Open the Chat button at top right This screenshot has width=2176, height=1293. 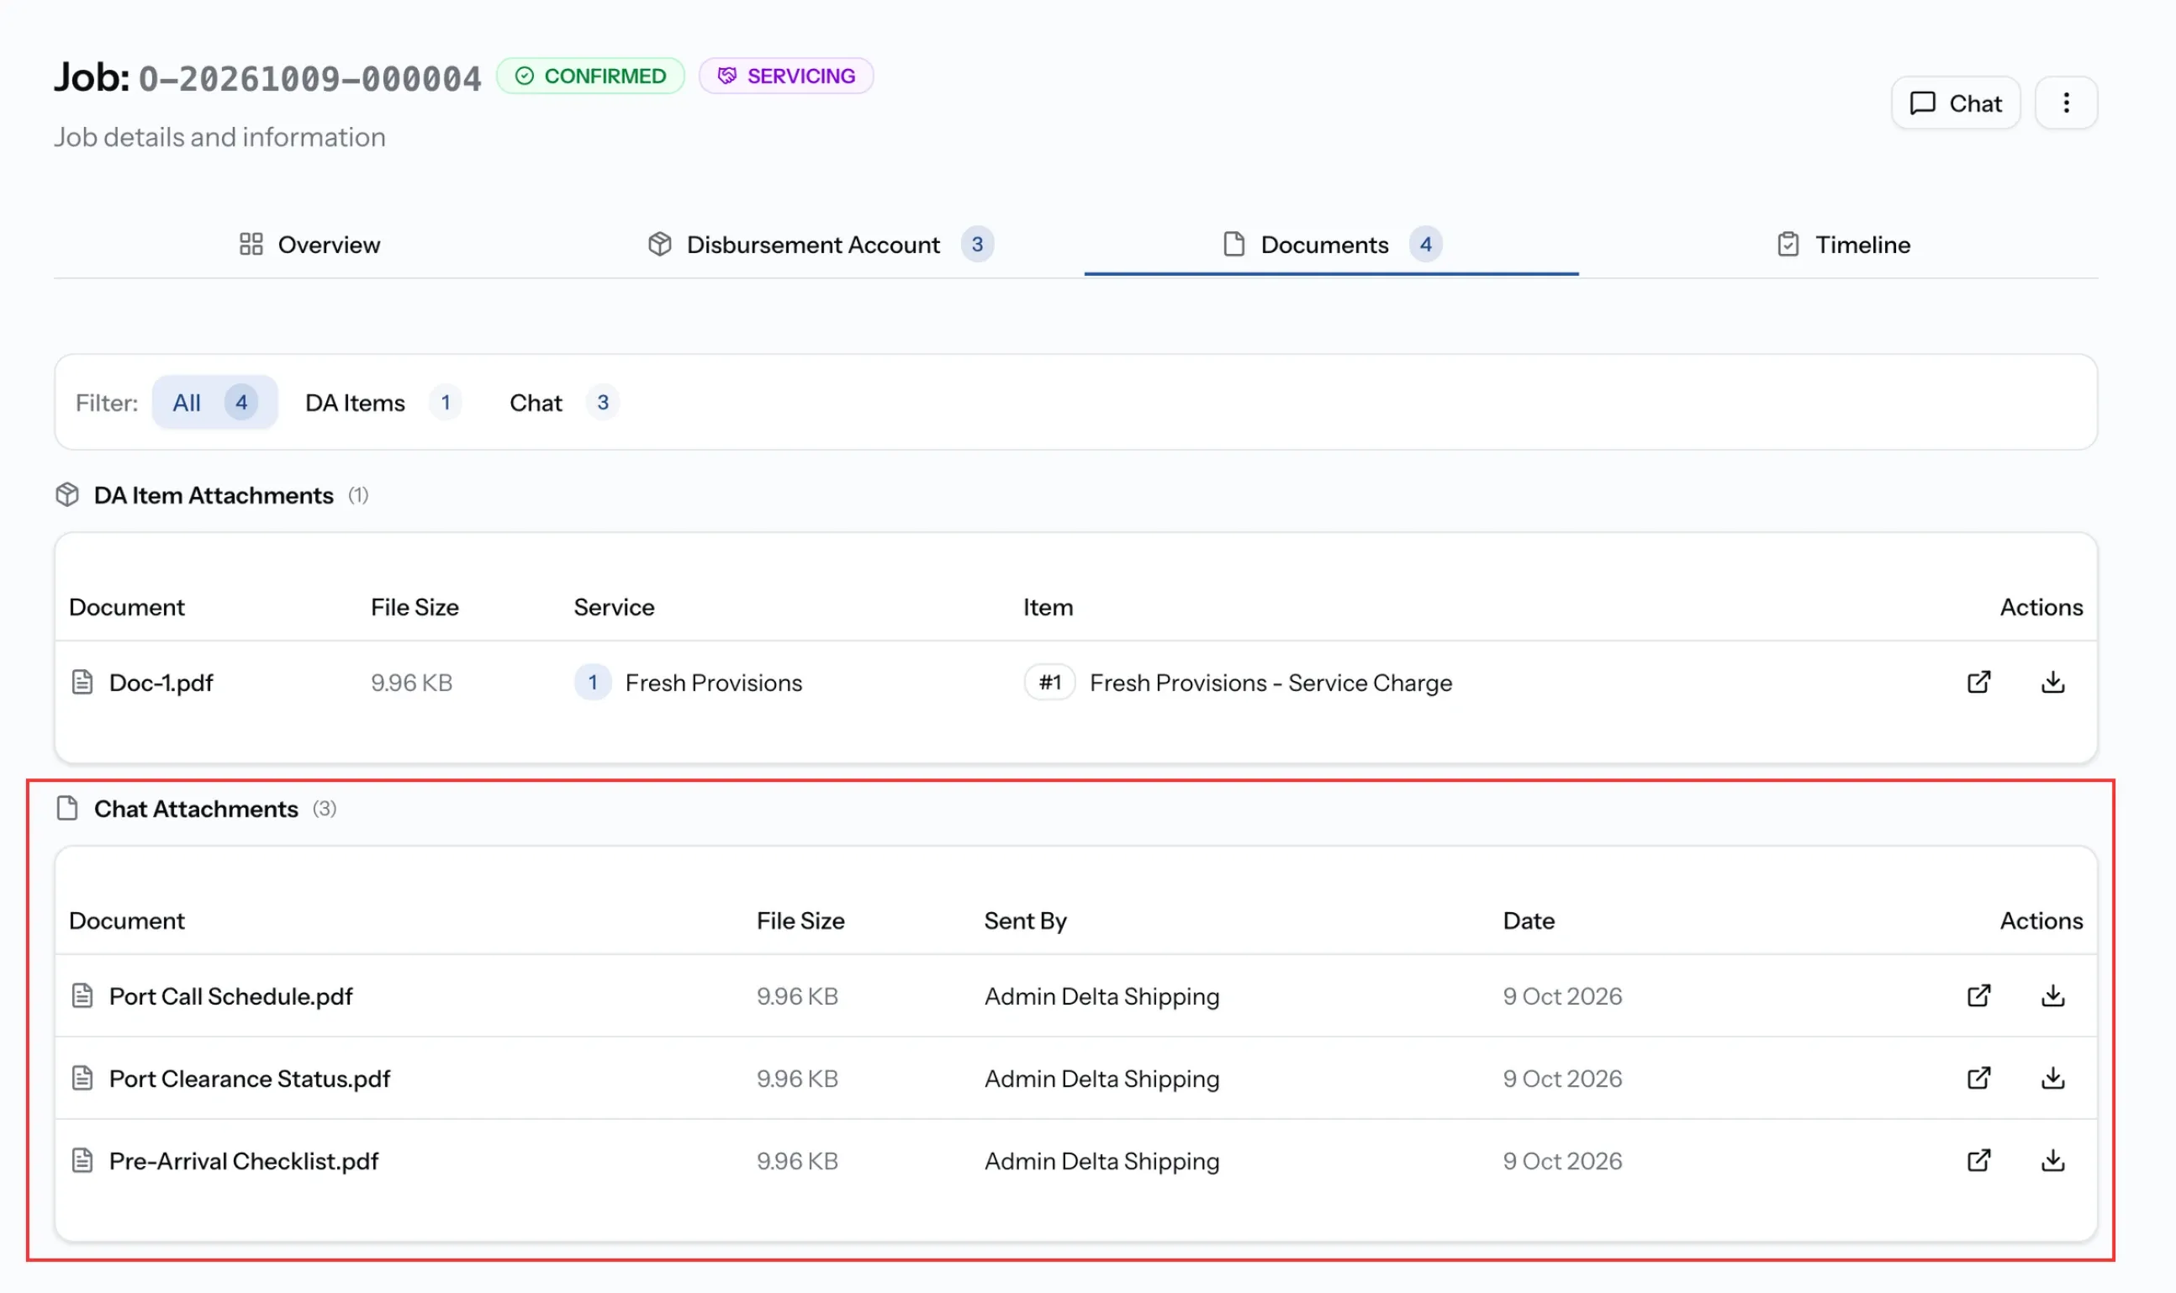point(1955,103)
